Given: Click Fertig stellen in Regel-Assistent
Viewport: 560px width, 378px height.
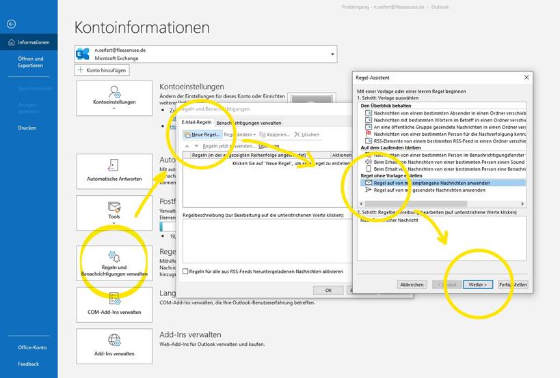Looking at the screenshot, I should [x=513, y=285].
